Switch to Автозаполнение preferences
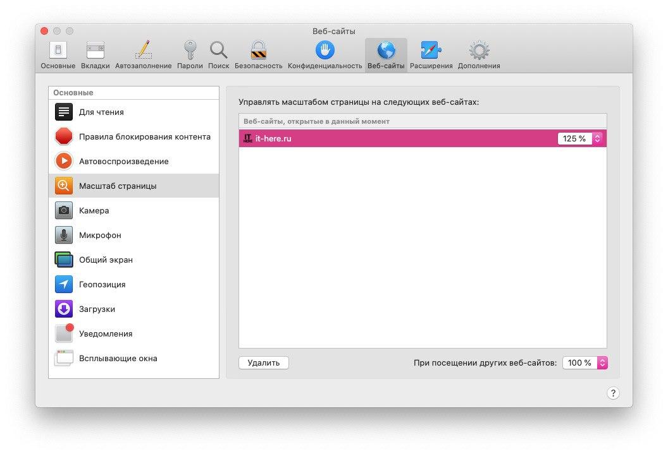 click(x=143, y=55)
